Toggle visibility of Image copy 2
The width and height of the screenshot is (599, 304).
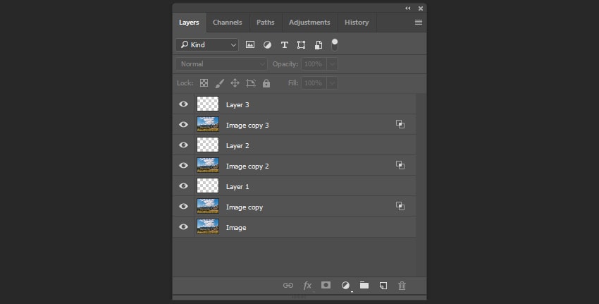click(184, 166)
